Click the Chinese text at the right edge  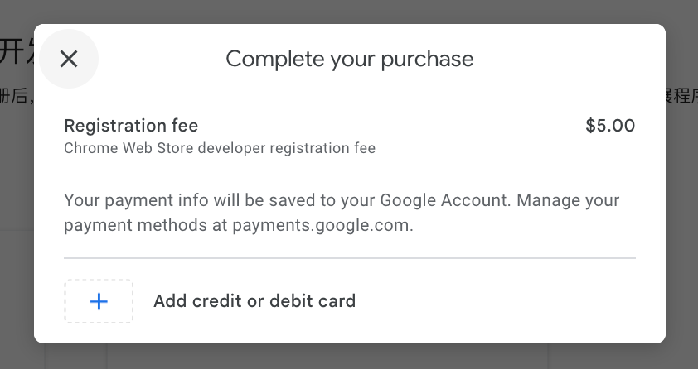[681, 96]
